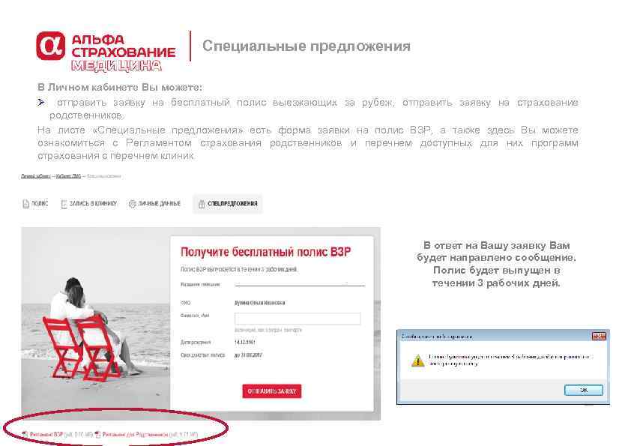Open the Регламент ВЗР pdf link

pos(46,434)
